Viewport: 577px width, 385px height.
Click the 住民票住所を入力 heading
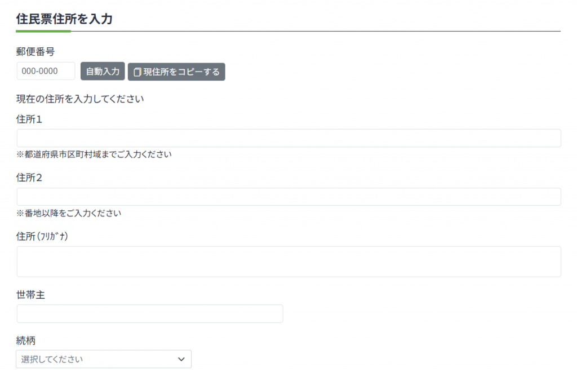pos(65,19)
